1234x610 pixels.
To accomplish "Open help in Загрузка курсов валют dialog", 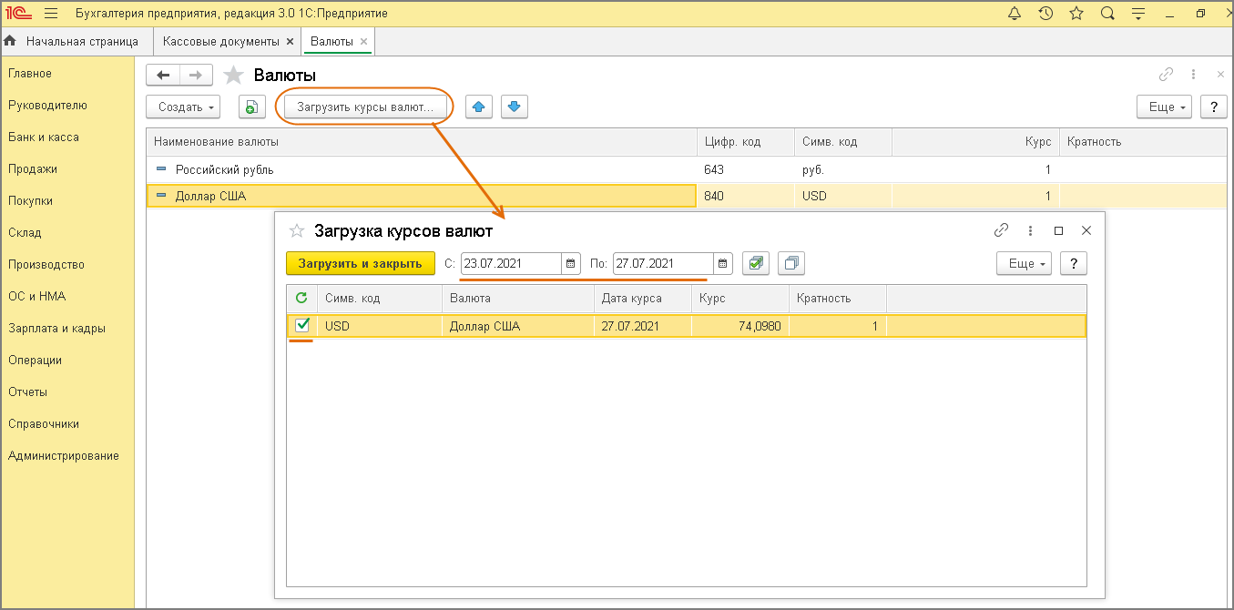I will pyautogui.click(x=1074, y=264).
